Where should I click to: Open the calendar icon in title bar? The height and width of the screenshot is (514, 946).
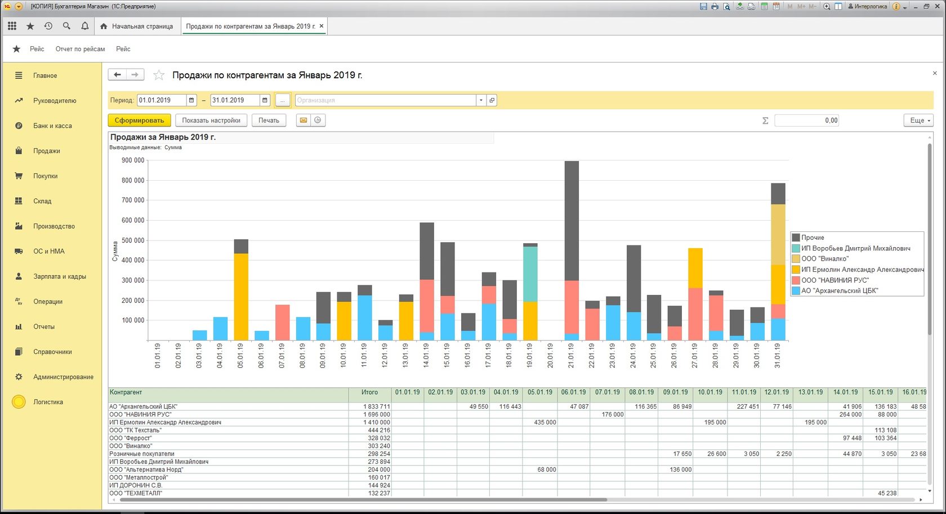click(776, 6)
